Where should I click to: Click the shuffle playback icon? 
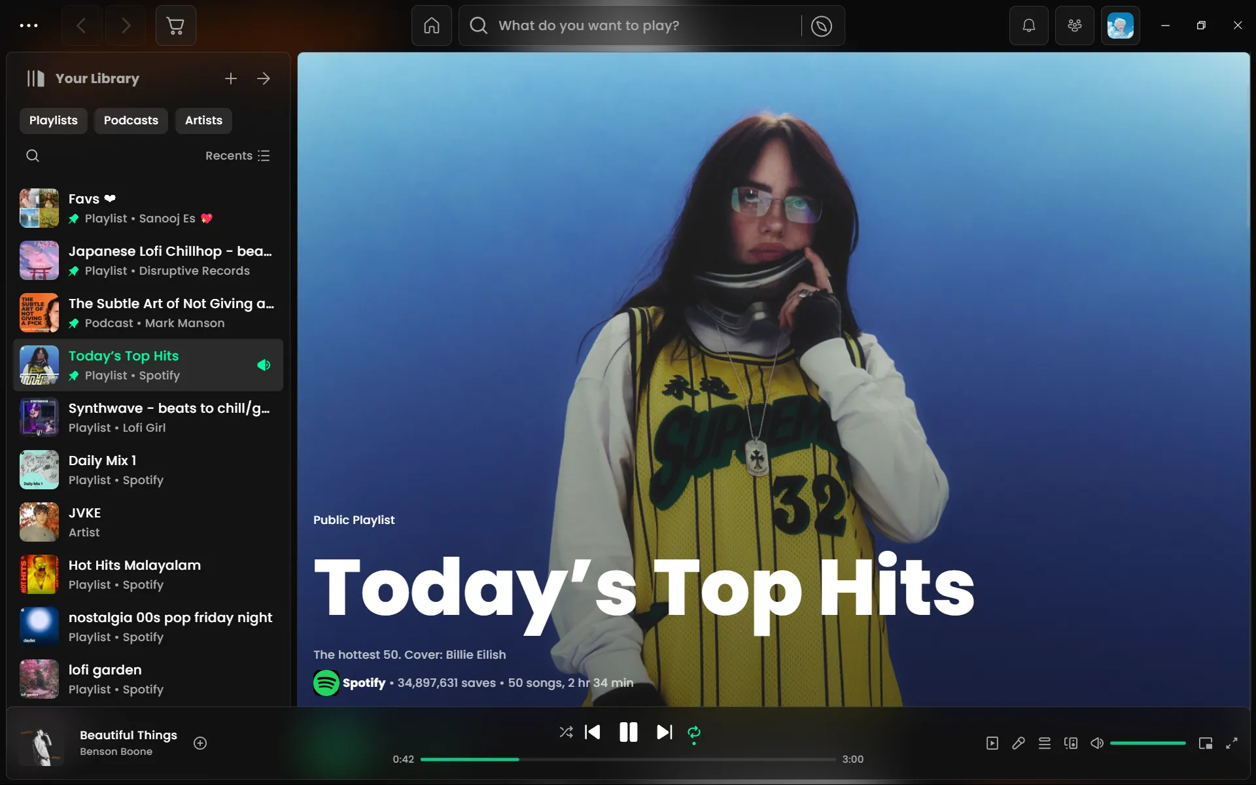[565, 733]
